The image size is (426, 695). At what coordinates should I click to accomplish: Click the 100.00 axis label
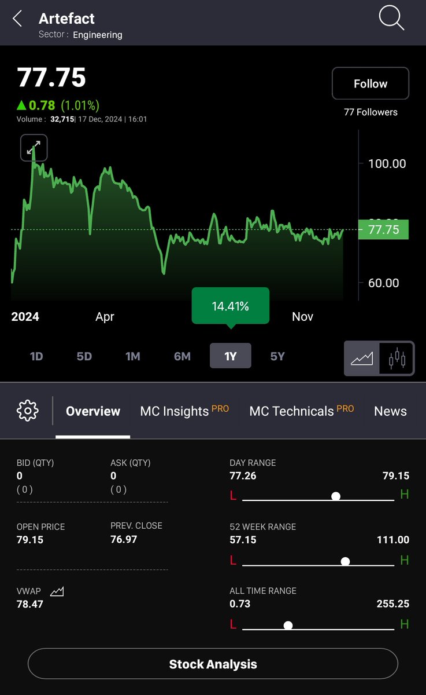(387, 164)
